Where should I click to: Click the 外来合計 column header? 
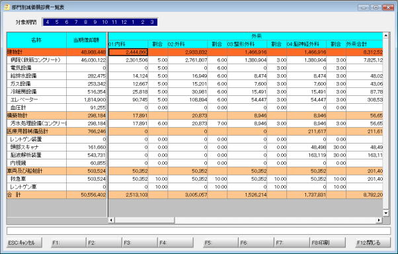point(364,44)
